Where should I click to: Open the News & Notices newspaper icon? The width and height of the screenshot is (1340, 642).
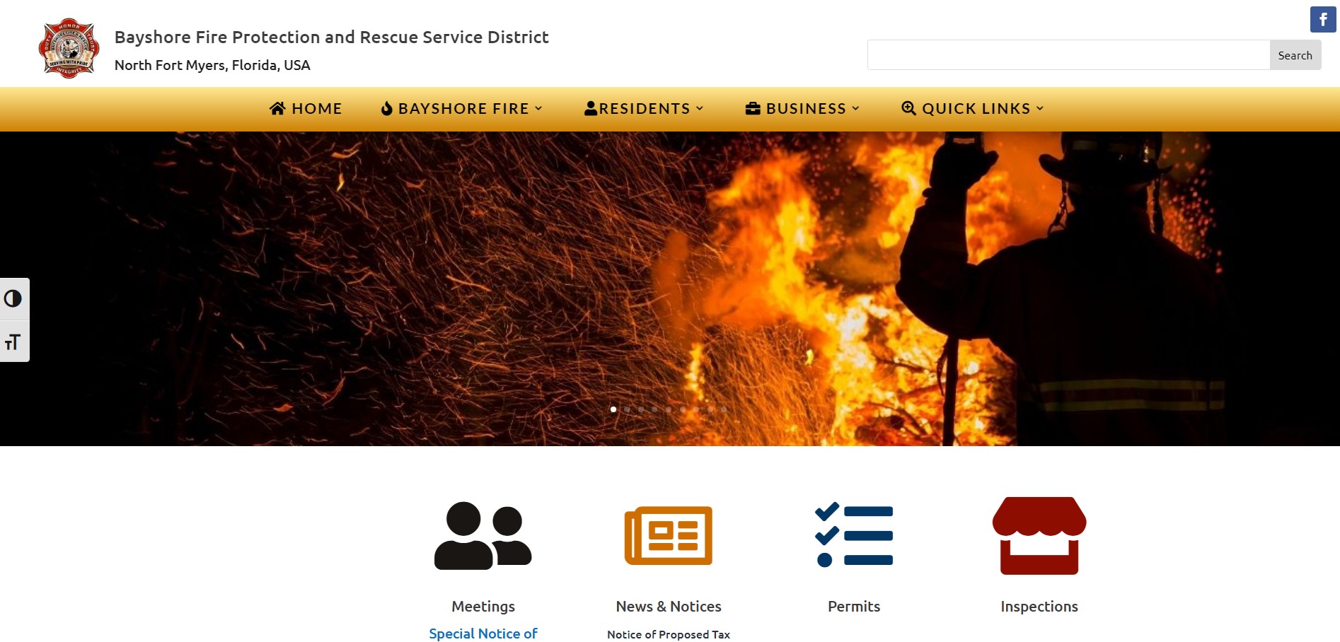[668, 535]
